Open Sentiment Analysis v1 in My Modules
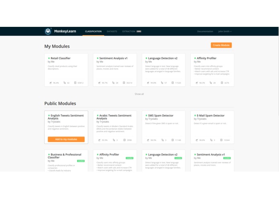279x198 pixels. click(x=113, y=58)
